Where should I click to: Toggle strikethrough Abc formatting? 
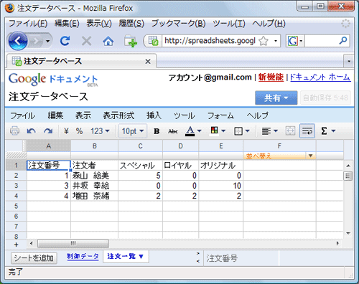coord(173,131)
